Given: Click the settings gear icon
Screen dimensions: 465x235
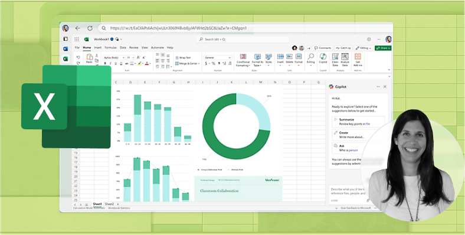Looking at the screenshot, I should 369,39.
